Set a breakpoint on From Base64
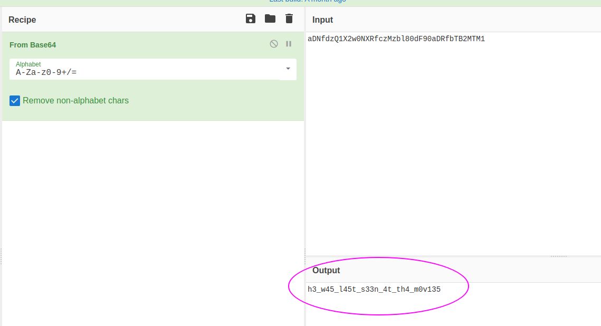Screen dimensions: 601x326 point(289,44)
